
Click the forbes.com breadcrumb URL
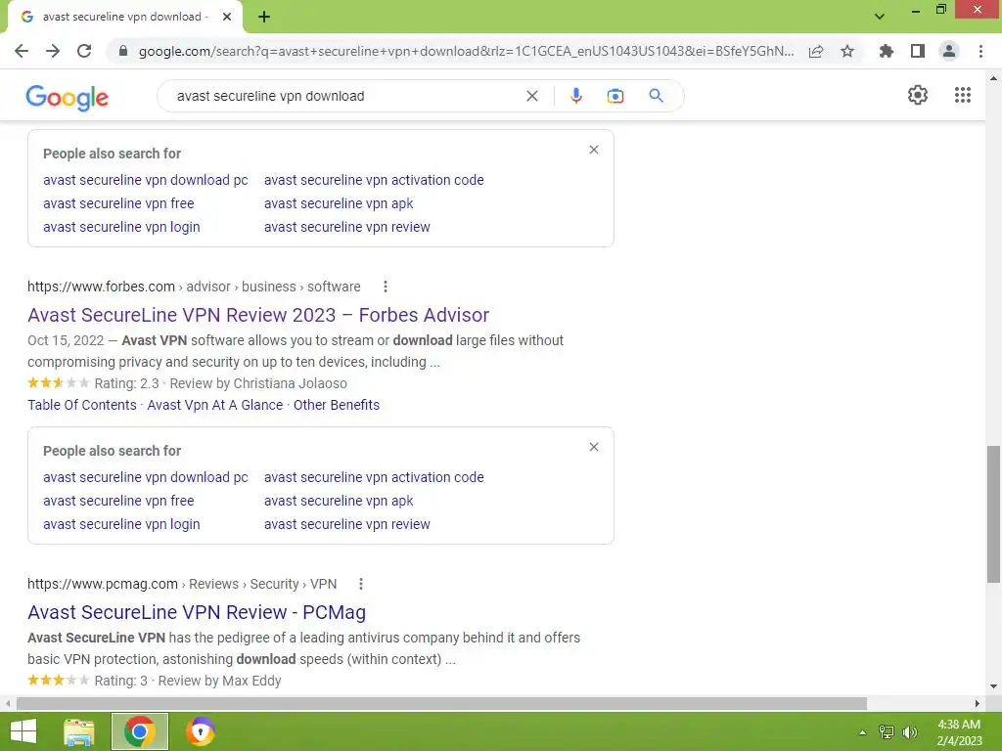(194, 287)
